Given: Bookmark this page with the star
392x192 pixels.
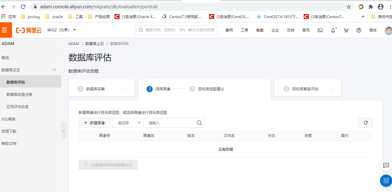Looking at the screenshot, I should click(x=349, y=7).
